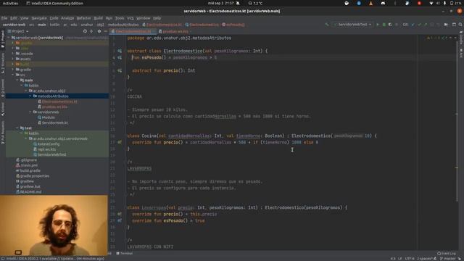Image resolution: width=464 pixels, height=261 pixels.
Task: Collapse the servidorWeb package node
Action: (x=30, y=112)
